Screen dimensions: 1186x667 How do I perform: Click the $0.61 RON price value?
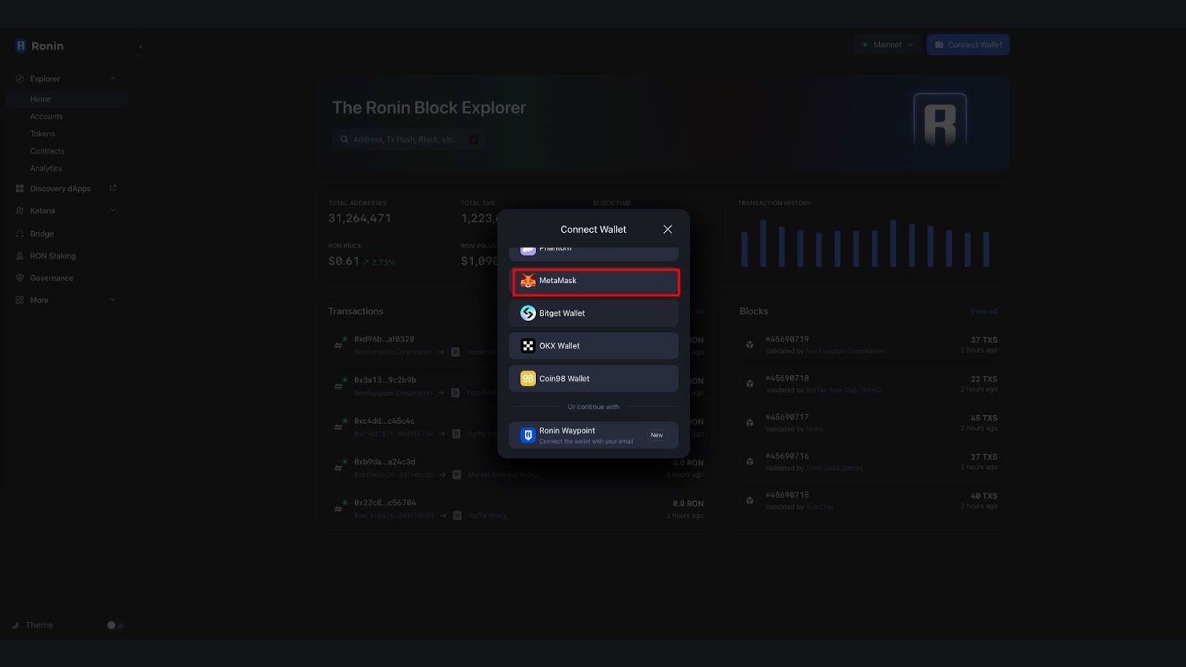pos(344,261)
